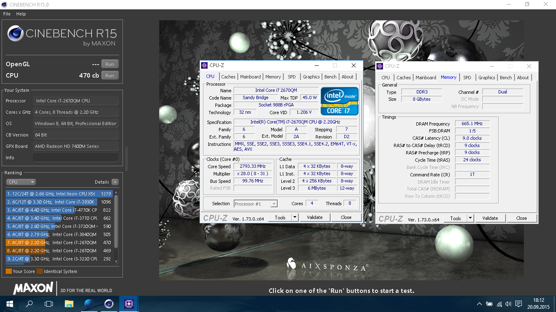Screen dimensions: 556x312
Task: Open the Processor #1 selection dropdown
Action: pyautogui.click(x=256, y=204)
